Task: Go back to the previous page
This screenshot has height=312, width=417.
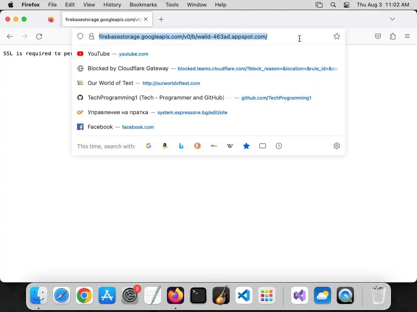Action: pyautogui.click(x=10, y=36)
